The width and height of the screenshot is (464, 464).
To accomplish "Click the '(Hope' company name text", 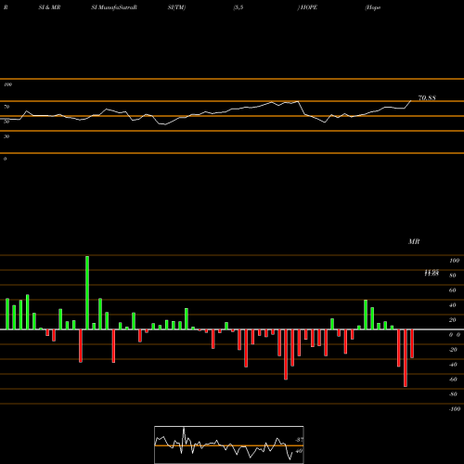I will tap(373, 7).
